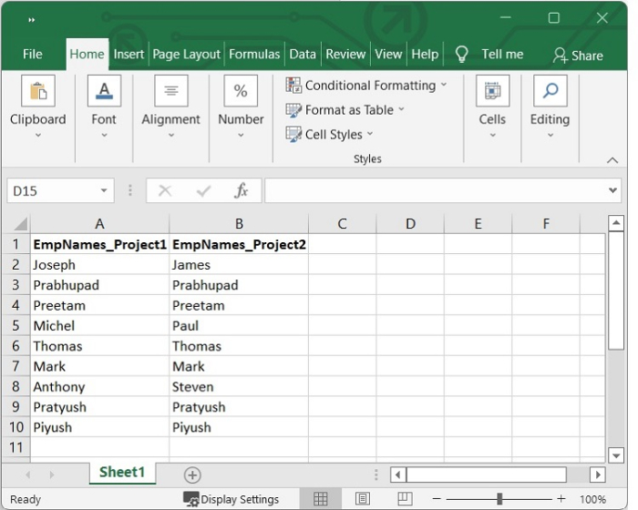Switch to the Formulas tab

point(254,54)
